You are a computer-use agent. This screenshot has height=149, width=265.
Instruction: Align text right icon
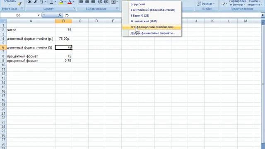point(93,2)
